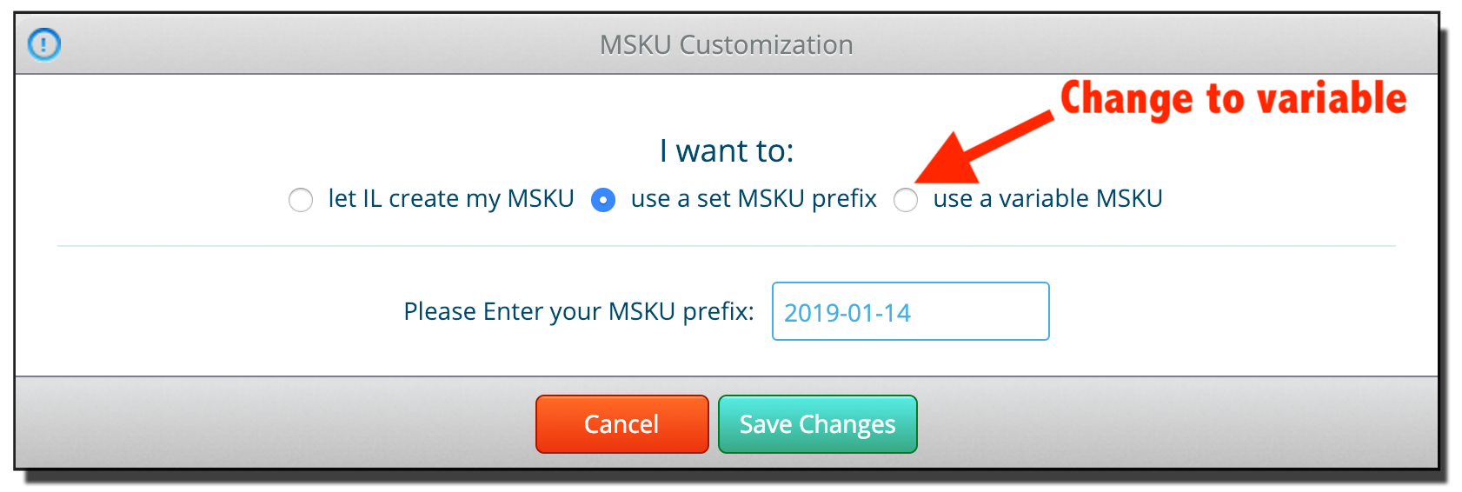Click the 2019-01-14 value in the prefix box
Image resolution: width=1462 pixels, height=492 pixels.
pyautogui.click(x=847, y=313)
